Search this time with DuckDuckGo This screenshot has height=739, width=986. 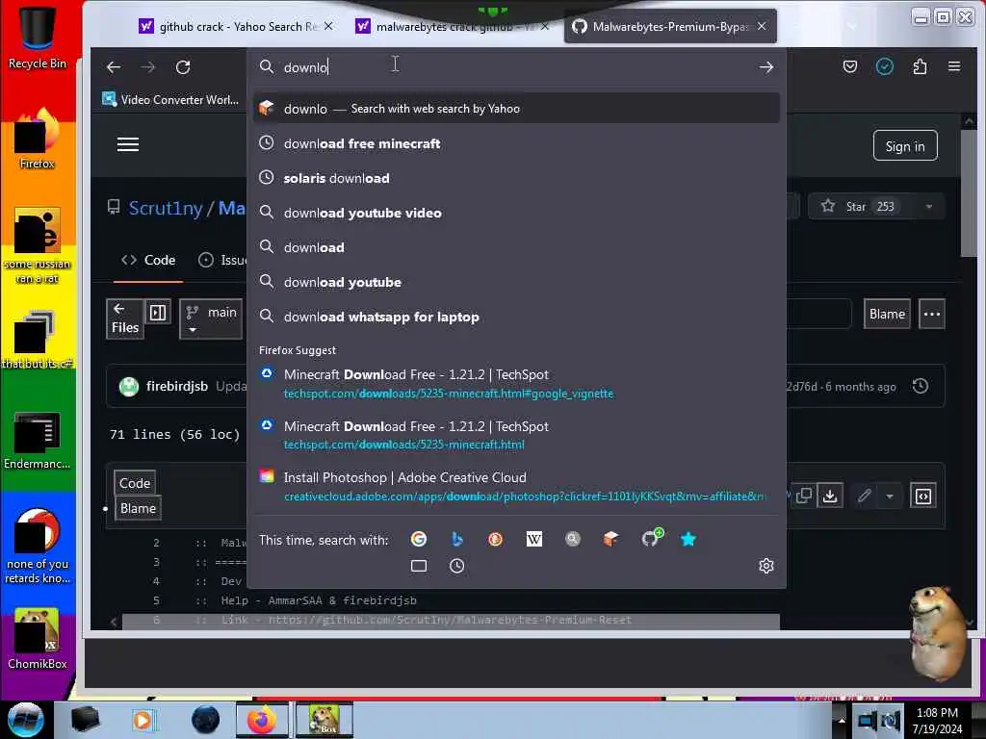tap(496, 539)
